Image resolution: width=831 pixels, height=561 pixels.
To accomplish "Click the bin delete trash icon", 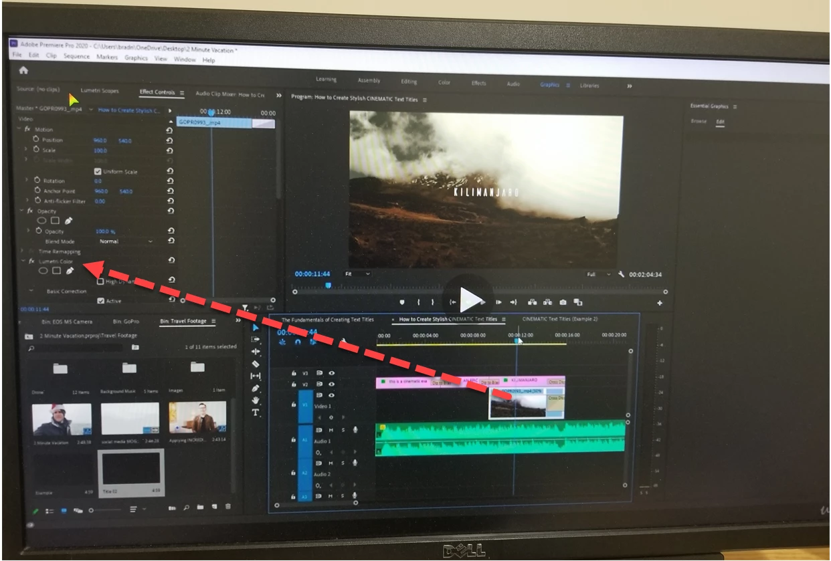I will 228,508.
